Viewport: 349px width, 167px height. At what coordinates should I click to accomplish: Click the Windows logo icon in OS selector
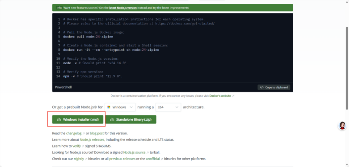pyautogui.click(x=109, y=107)
